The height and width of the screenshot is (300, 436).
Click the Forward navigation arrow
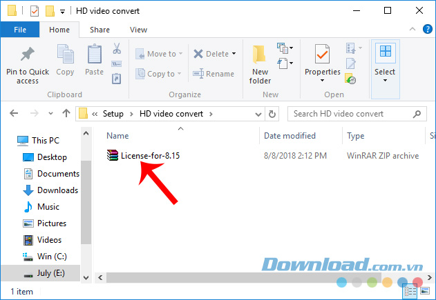click(34, 113)
